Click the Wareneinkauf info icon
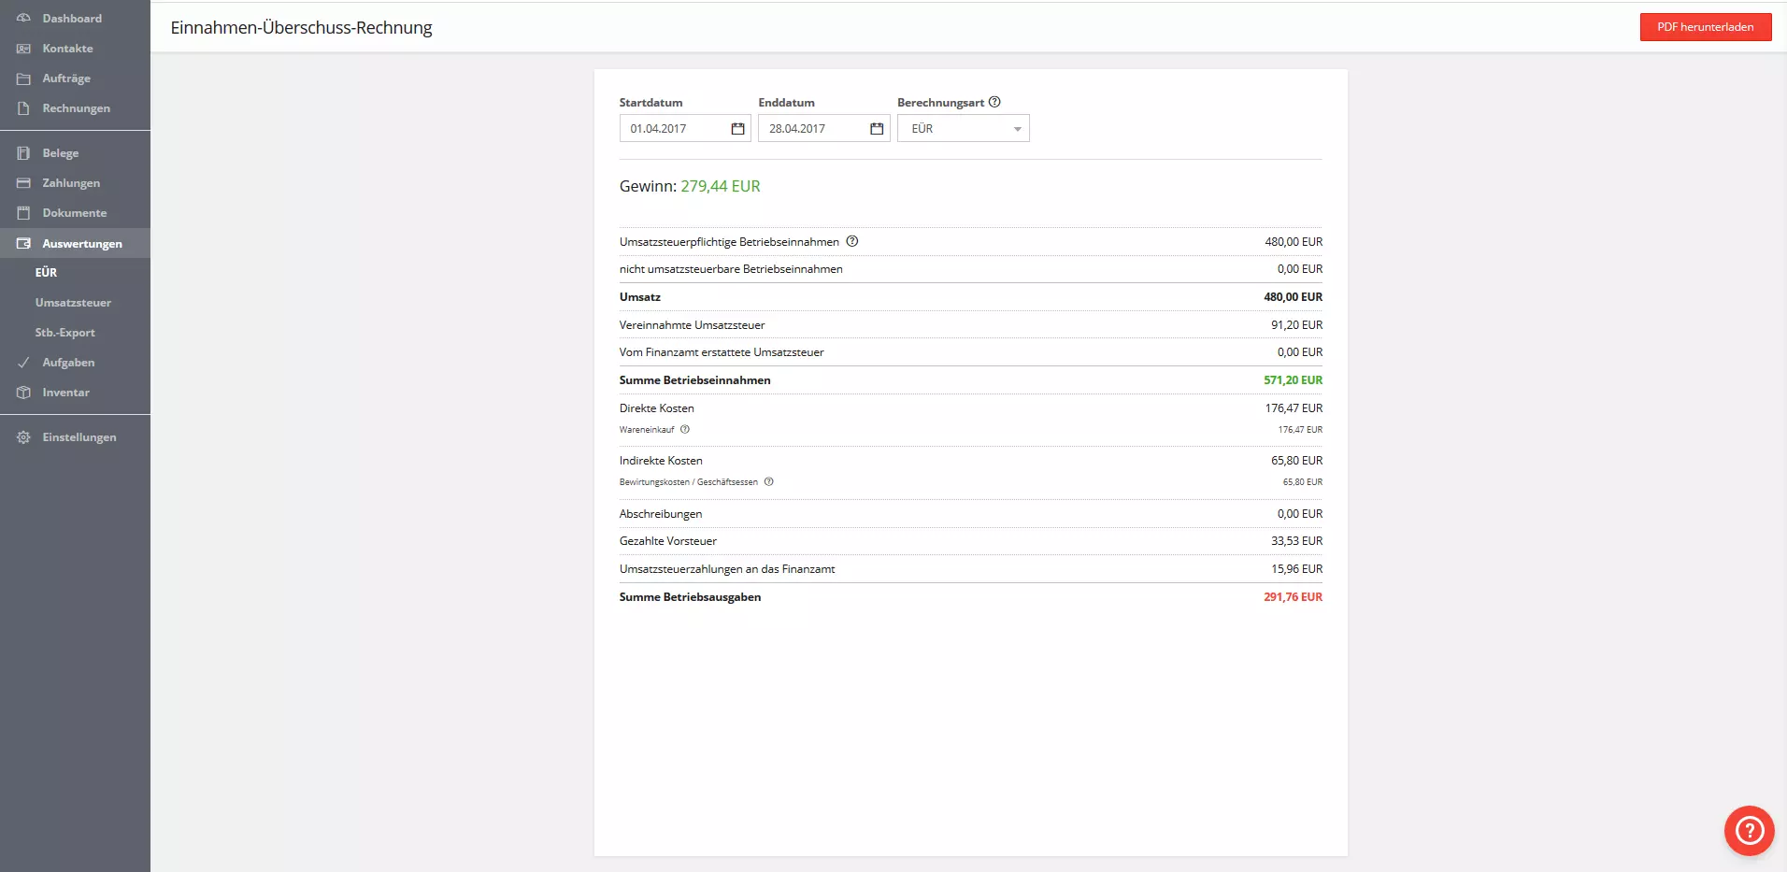1787x872 pixels. (x=685, y=430)
